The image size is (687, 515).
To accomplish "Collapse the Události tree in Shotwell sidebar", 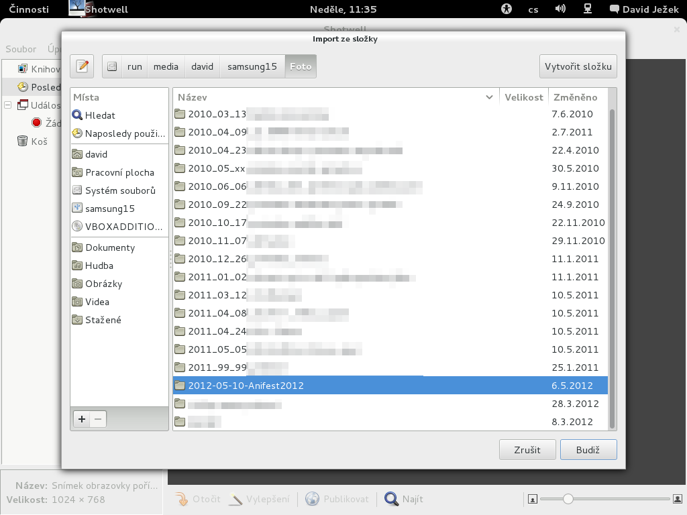I will tap(8, 105).
